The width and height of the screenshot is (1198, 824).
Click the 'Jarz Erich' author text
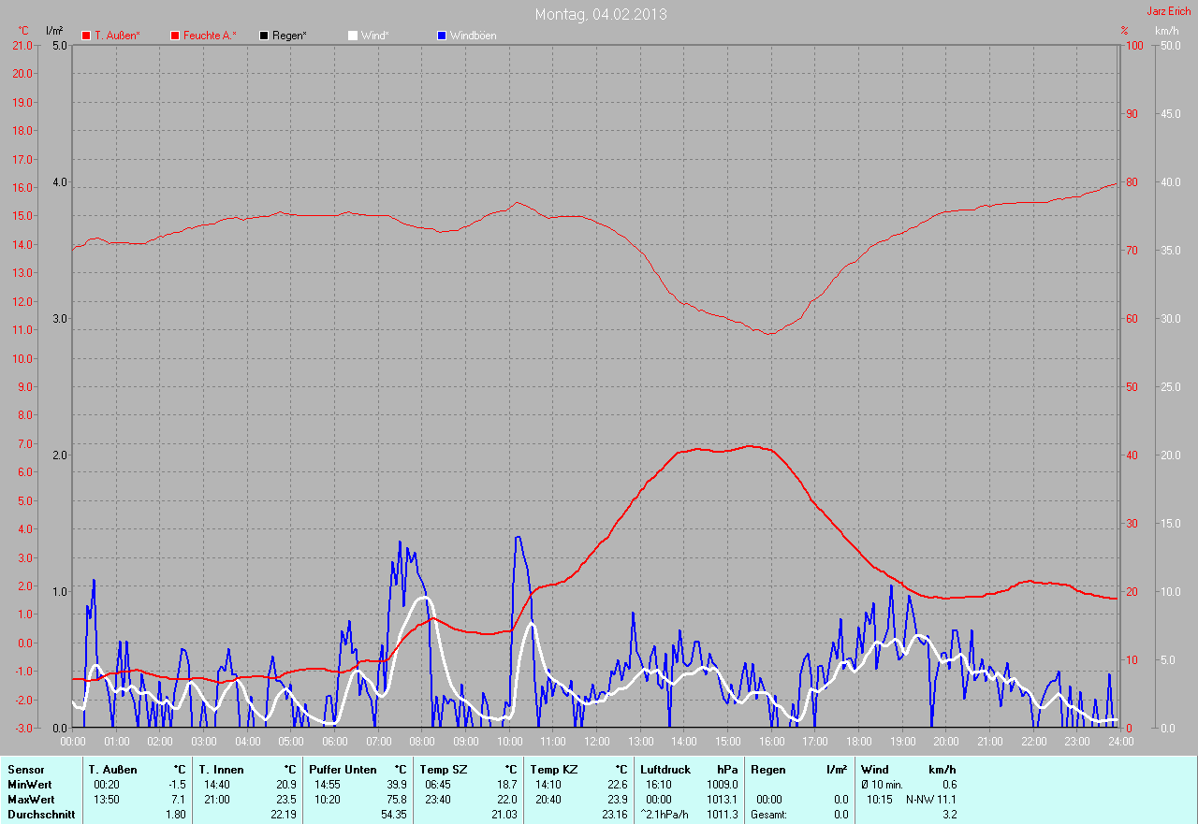coord(1169,11)
